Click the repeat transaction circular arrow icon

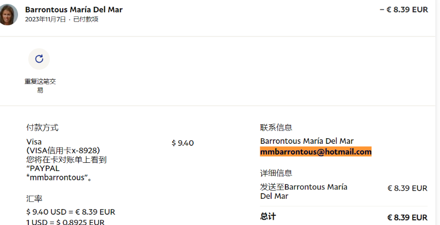tap(39, 59)
